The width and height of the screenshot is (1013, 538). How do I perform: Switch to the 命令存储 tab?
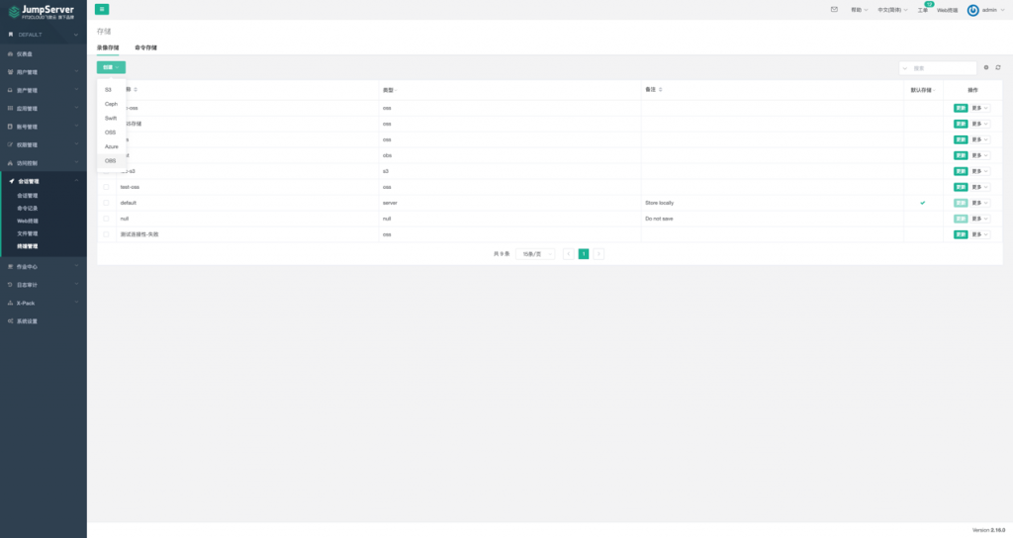[146, 47]
